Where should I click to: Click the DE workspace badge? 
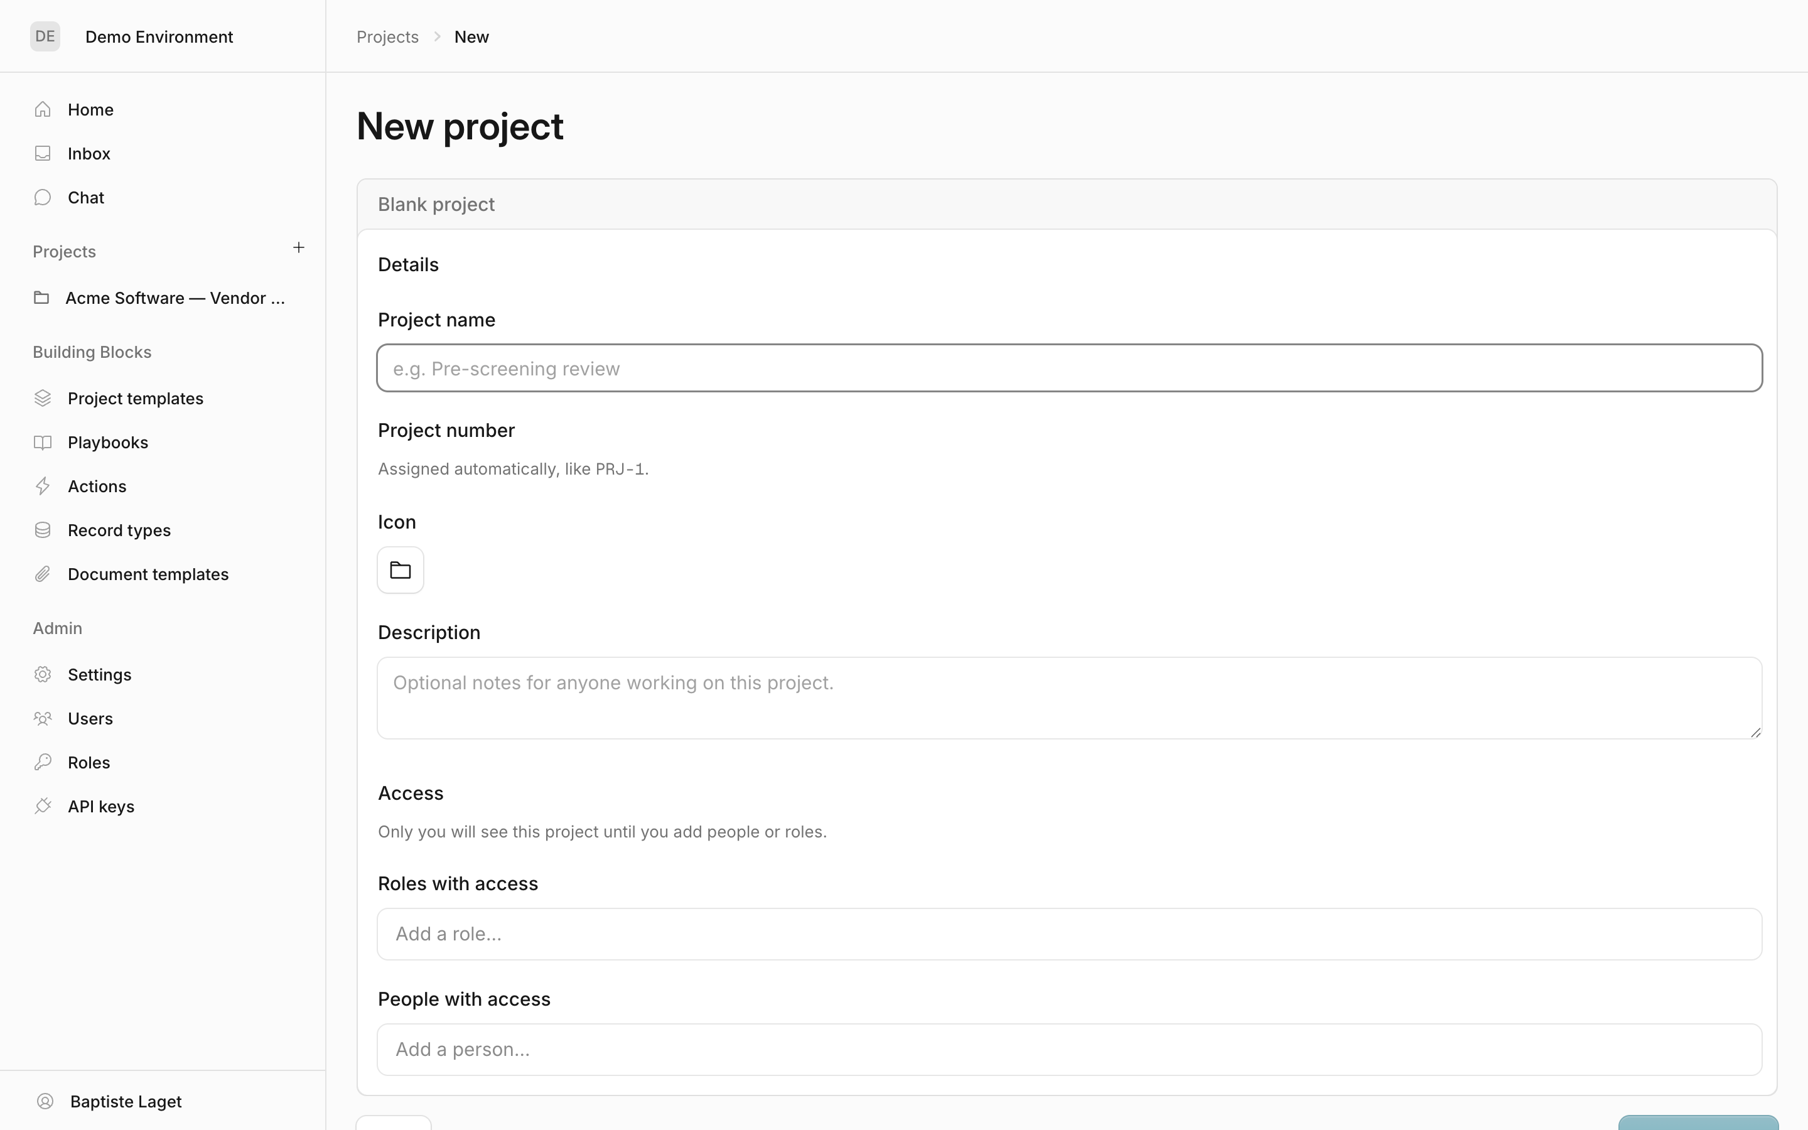tap(45, 36)
